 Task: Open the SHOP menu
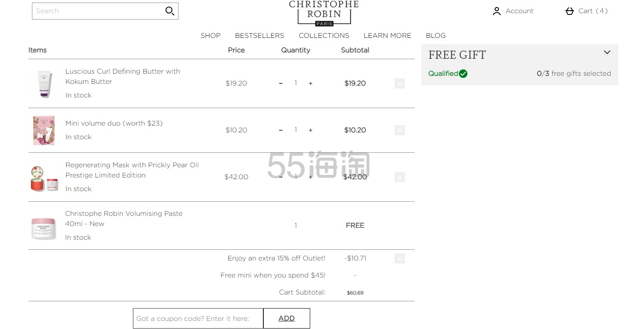tap(210, 36)
